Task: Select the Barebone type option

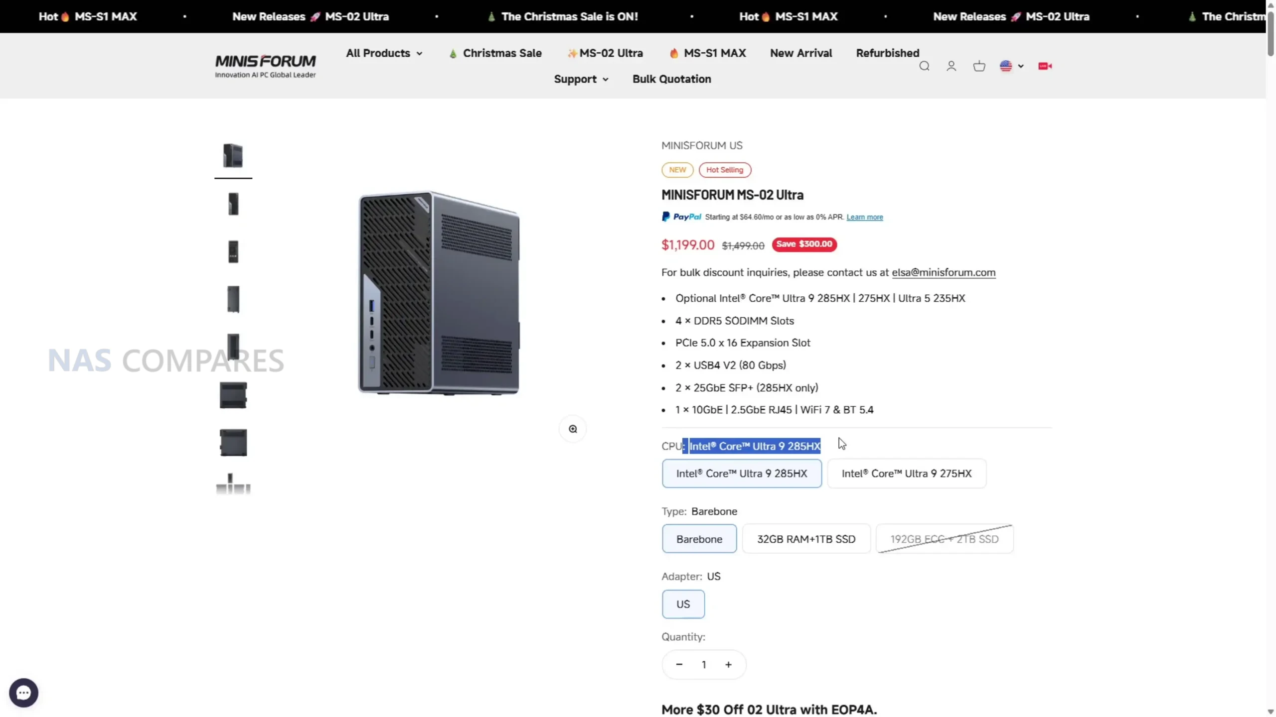Action: click(x=699, y=539)
